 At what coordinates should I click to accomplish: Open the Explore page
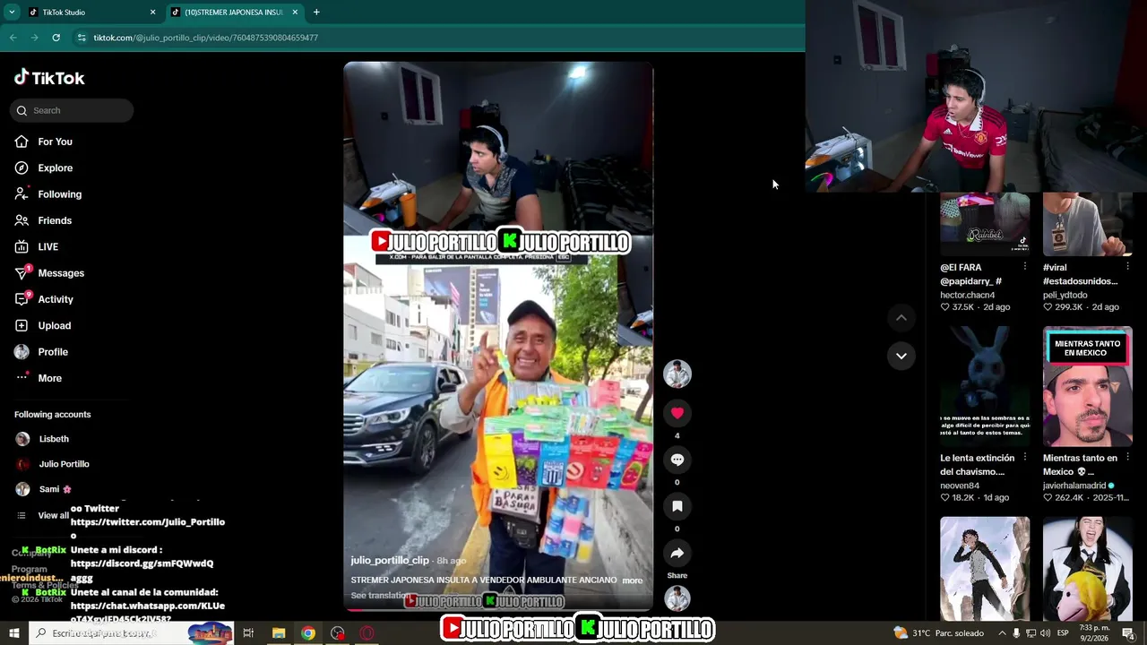[43, 168]
